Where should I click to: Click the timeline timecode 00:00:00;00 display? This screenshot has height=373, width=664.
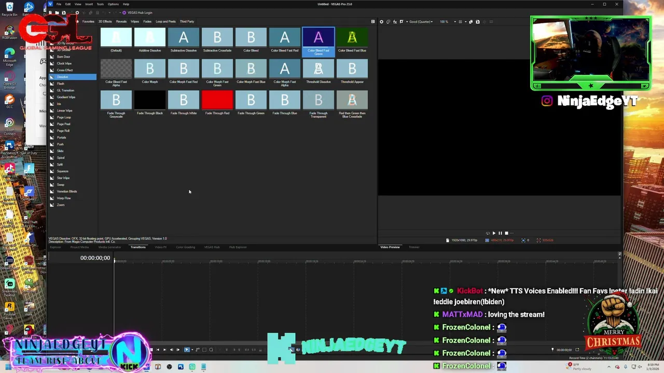95,258
